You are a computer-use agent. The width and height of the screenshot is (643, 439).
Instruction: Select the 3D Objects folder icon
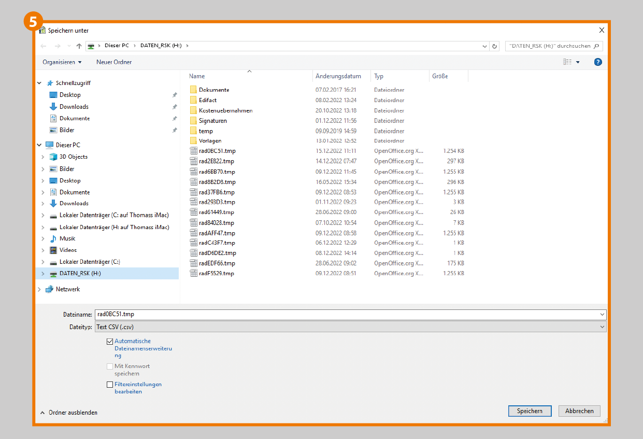pyautogui.click(x=53, y=157)
